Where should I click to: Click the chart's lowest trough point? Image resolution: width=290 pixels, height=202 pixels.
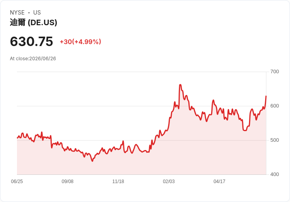(92, 161)
